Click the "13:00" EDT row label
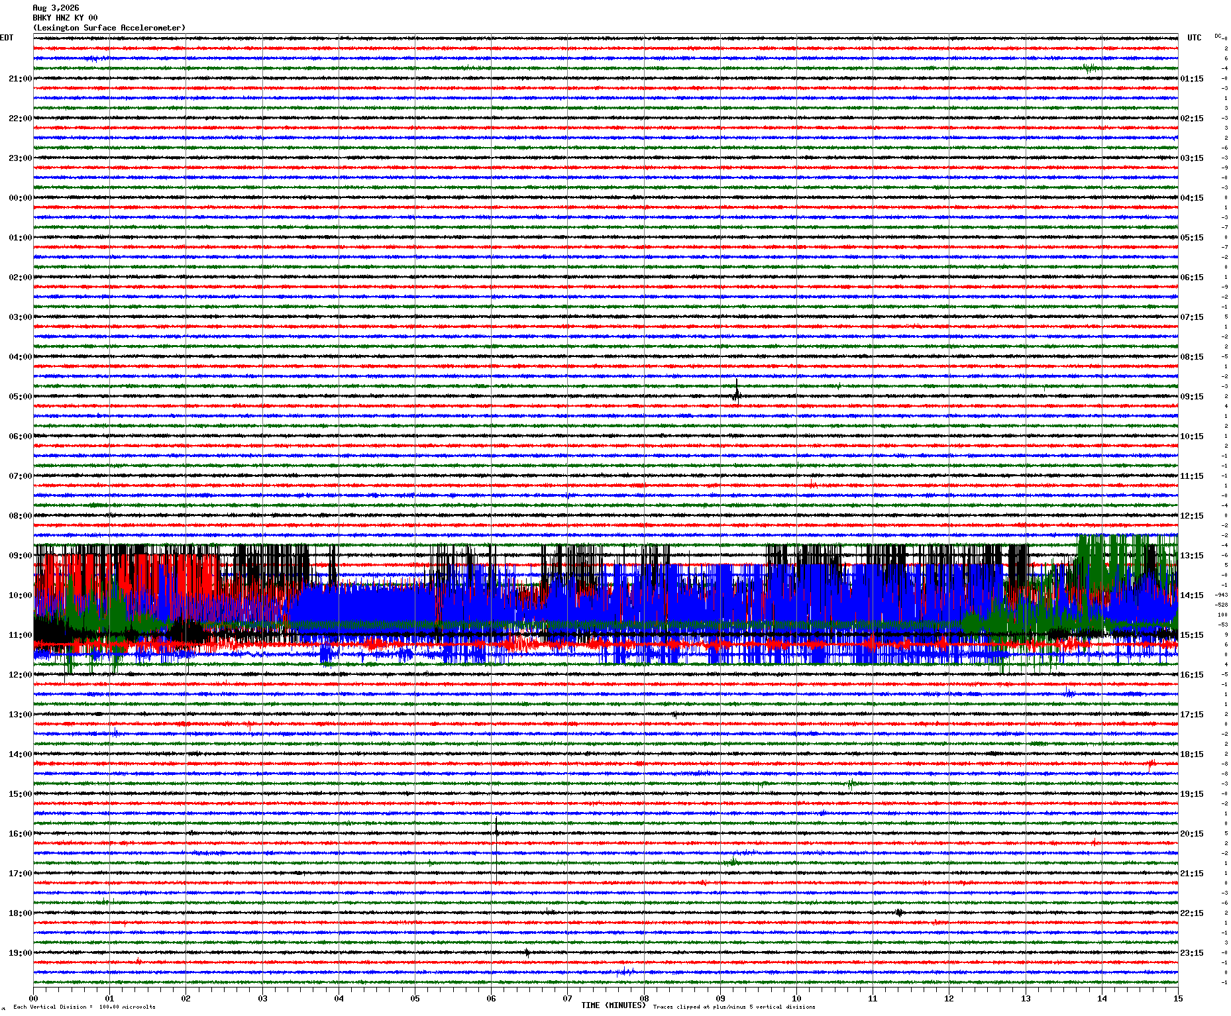The height and width of the screenshot is (1016, 1231). pyautogui.click(x=20, y=715)
